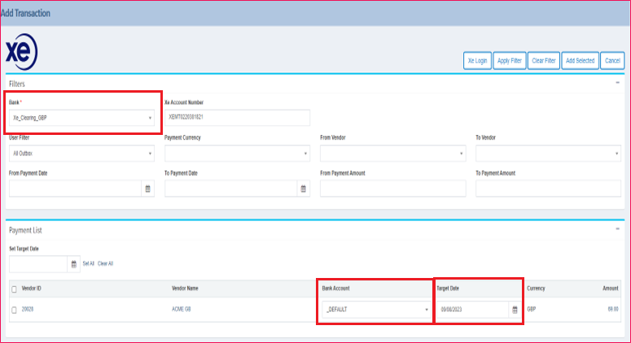
Task: Open the From Payment Date calendar picker
Action: point(147,188)
